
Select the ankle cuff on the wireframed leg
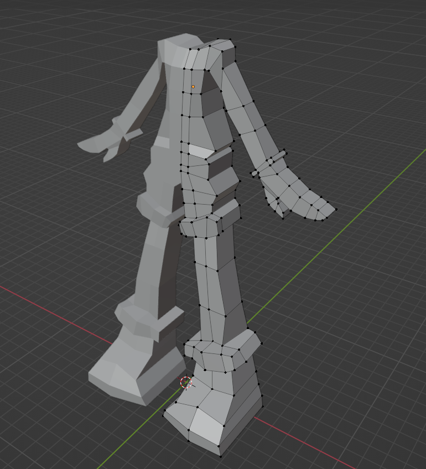(223, 351)
